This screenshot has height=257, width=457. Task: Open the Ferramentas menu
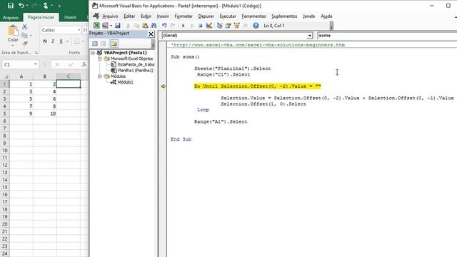pos(253,16)
